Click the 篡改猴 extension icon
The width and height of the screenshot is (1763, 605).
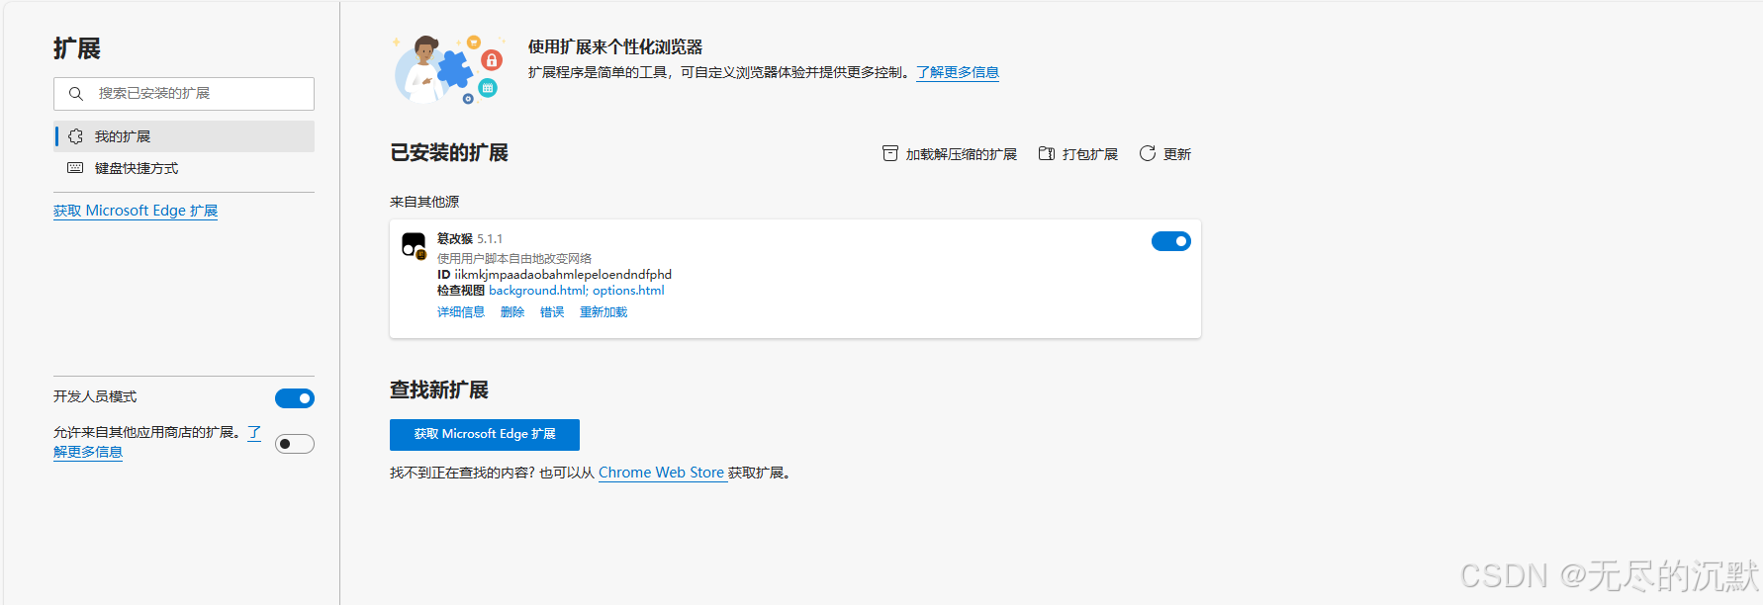point(414,246)
